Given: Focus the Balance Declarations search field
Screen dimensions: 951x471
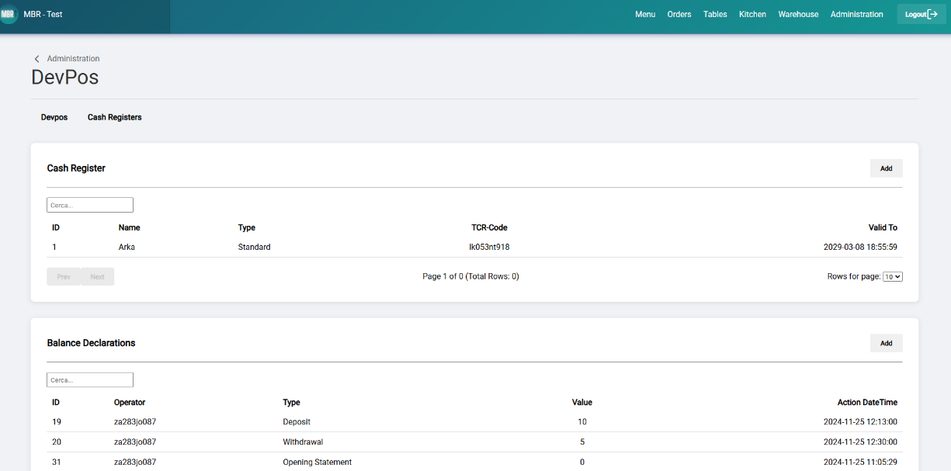Looking at the screenshot, I should [x=90, y=379].
